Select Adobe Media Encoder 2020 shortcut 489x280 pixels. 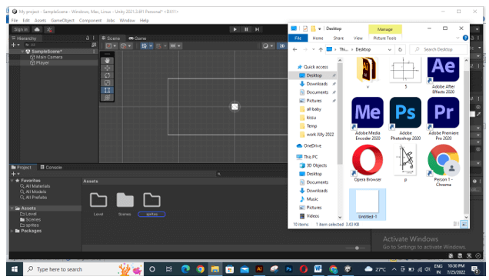click(368, 118)
